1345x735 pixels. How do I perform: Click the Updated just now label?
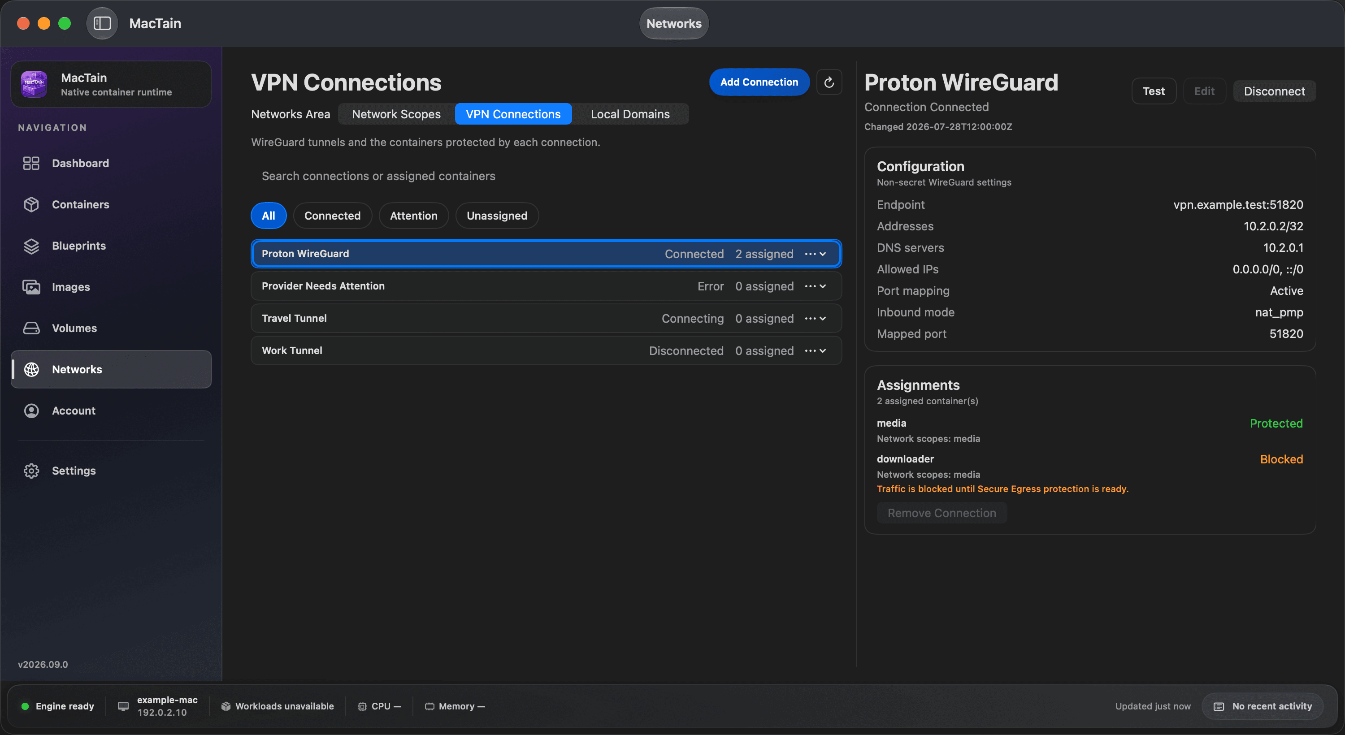tap(1153, 706)
